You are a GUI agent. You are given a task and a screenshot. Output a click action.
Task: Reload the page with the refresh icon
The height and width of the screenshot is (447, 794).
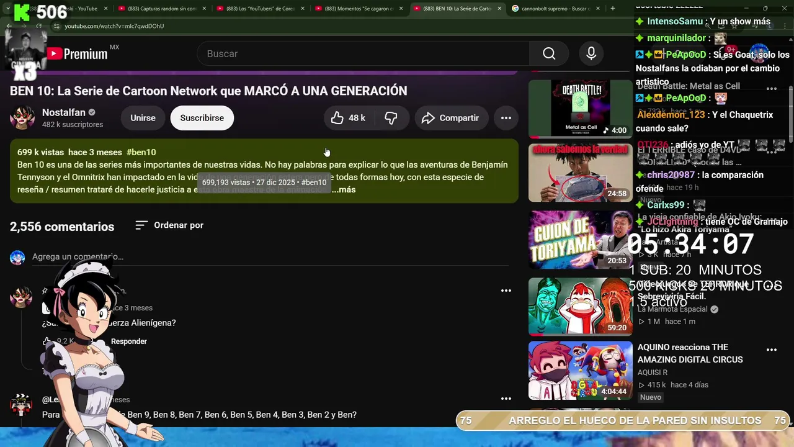coord(39,26)
